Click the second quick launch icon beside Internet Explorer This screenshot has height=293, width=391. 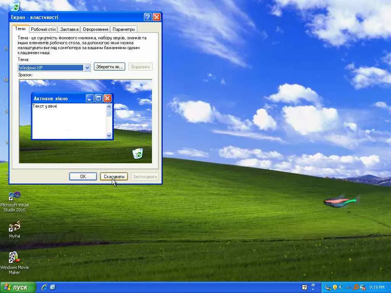tap(53, 287)
